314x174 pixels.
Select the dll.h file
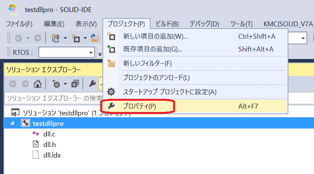(x=49, y=145)
